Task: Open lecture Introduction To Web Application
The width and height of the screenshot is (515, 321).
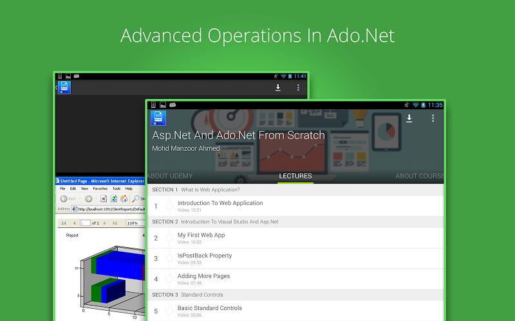Action: pos(295,205)
